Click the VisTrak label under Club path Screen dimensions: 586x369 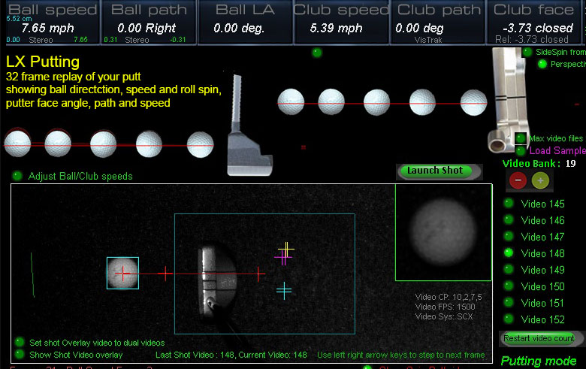(x=428, y=40)
